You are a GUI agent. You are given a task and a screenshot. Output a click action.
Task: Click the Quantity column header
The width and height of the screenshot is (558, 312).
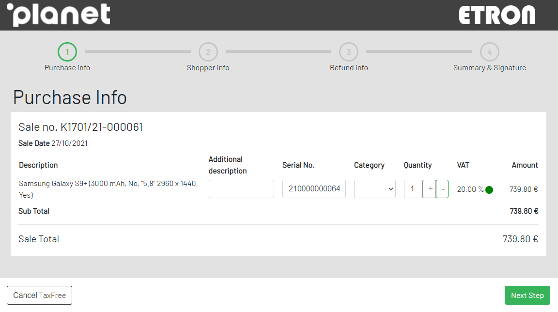(418, 165)
